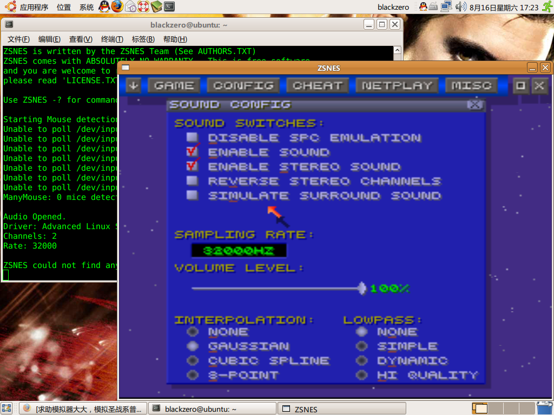Select Cubic Spline interpolation

[193, 360]
